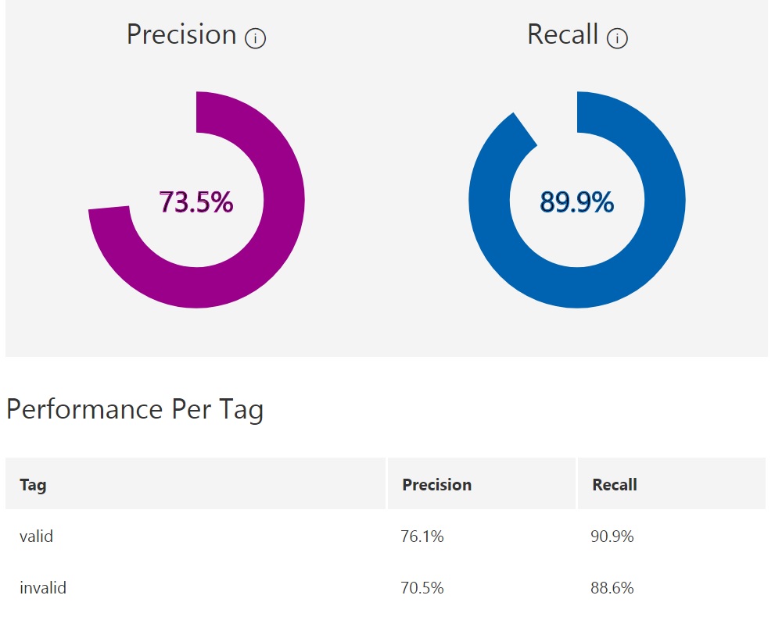This screenshot has width=775, height=638.
Task: Click the 76.1% precision cell for valid
Action: (422, 536)
